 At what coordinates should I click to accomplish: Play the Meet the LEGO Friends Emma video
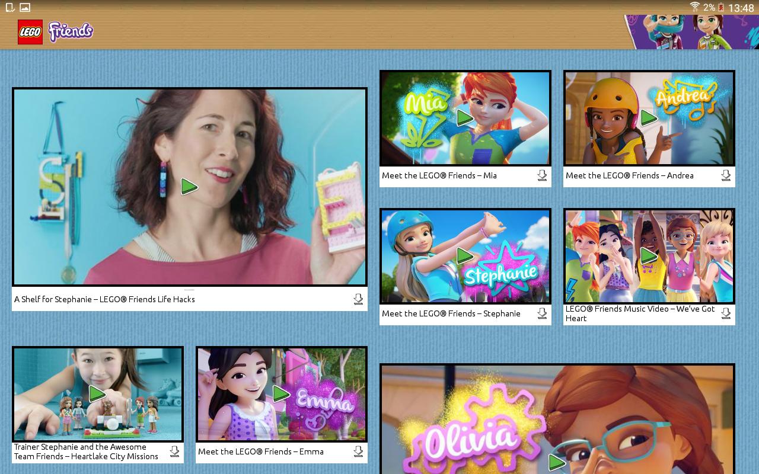(x=281, y=393)
